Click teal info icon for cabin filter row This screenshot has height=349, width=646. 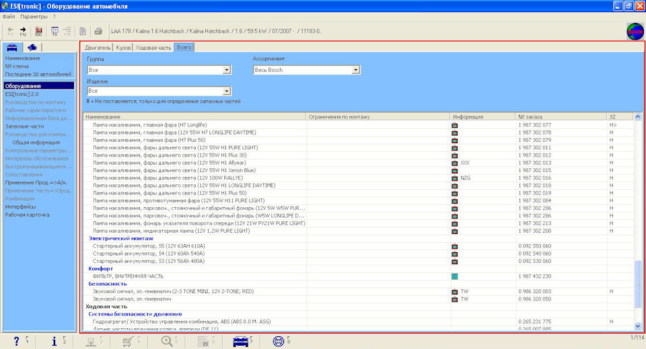click(454, 276)
